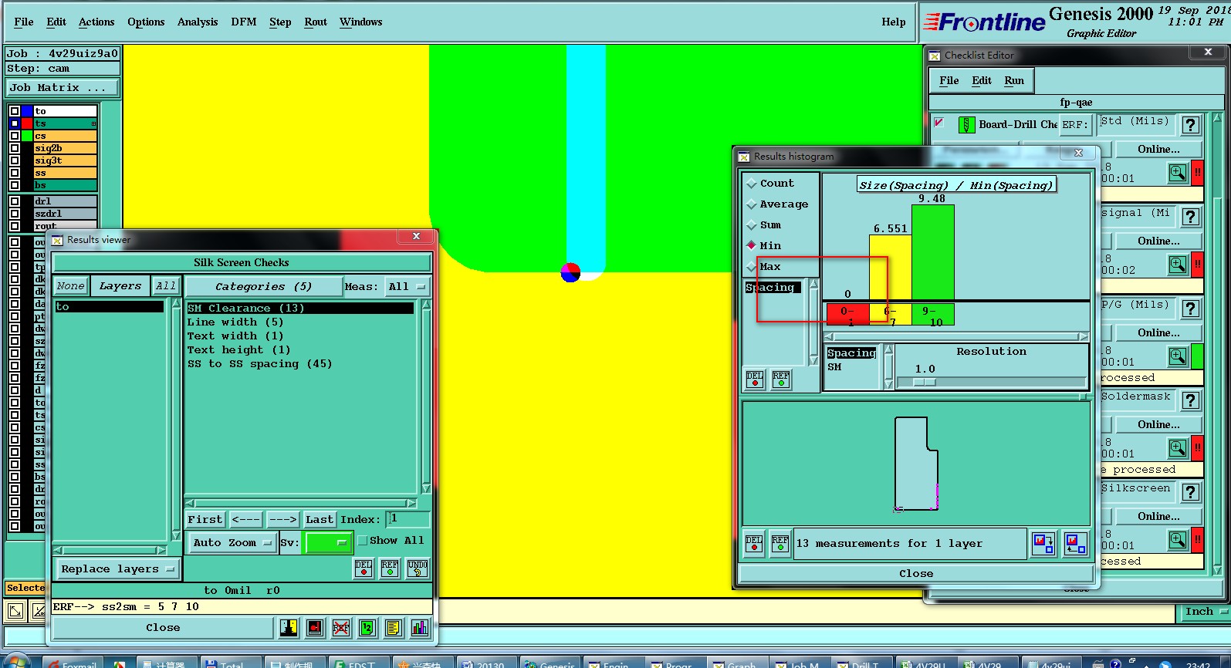Click the First result button
1231x668 pixels.
[x=205, y=520]
